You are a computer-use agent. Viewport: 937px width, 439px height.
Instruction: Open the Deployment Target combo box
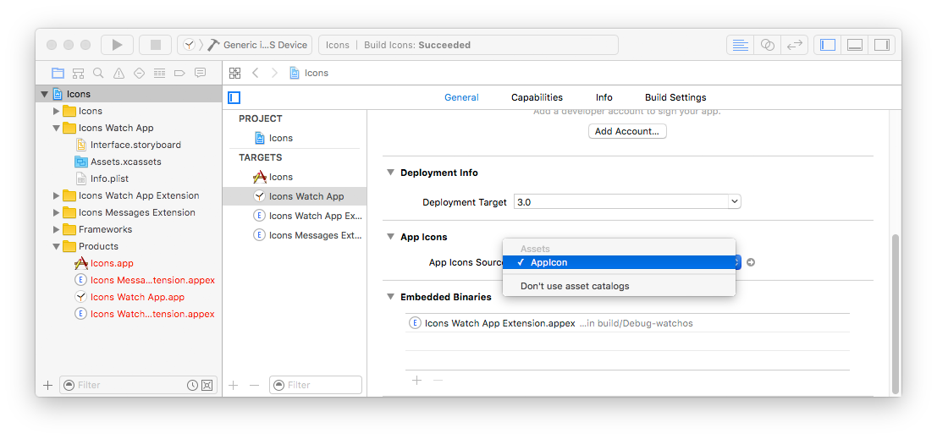click(626, 202)
